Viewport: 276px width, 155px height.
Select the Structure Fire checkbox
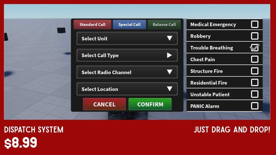click(x=254, y=71)
